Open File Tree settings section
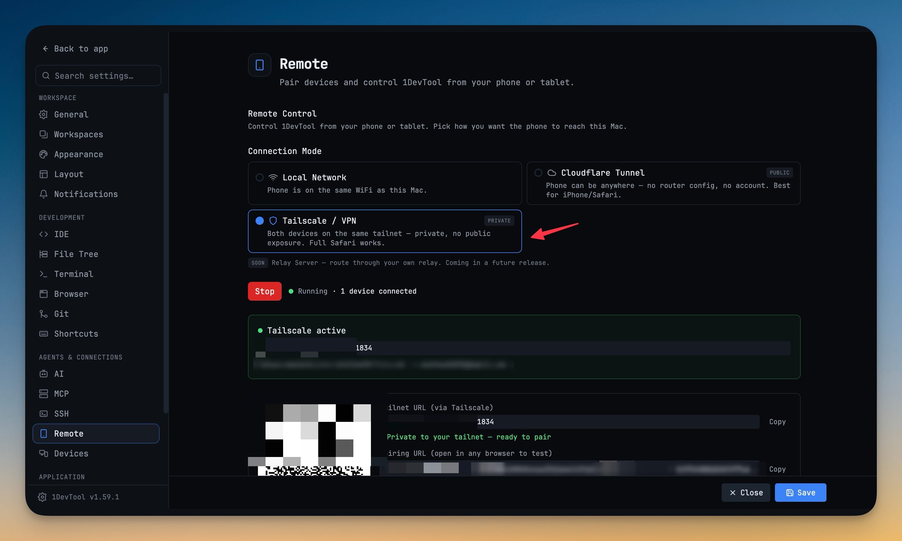Screen dimensions: 902x541 pos(96,254)
